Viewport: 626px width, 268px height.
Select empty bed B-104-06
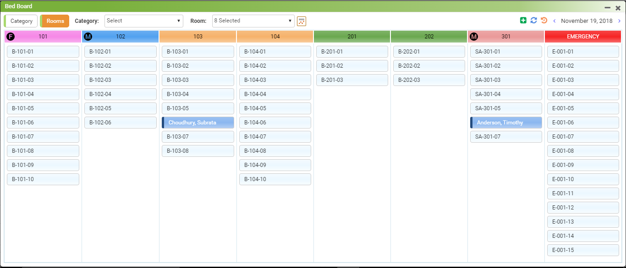275,123
